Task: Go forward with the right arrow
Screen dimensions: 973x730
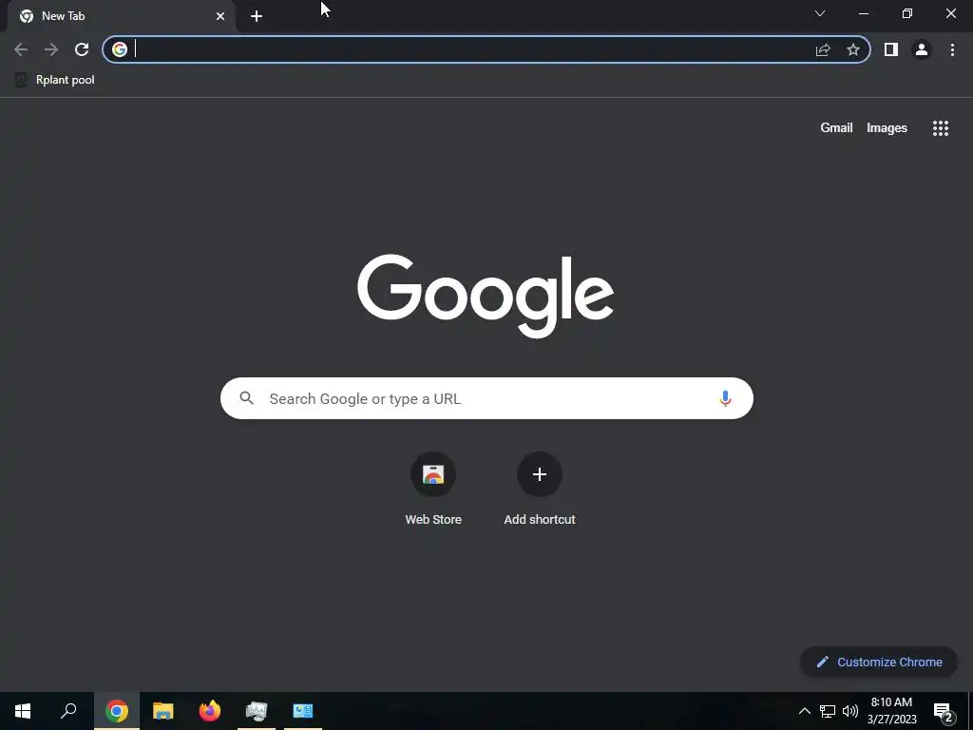Action: (51, 49)
